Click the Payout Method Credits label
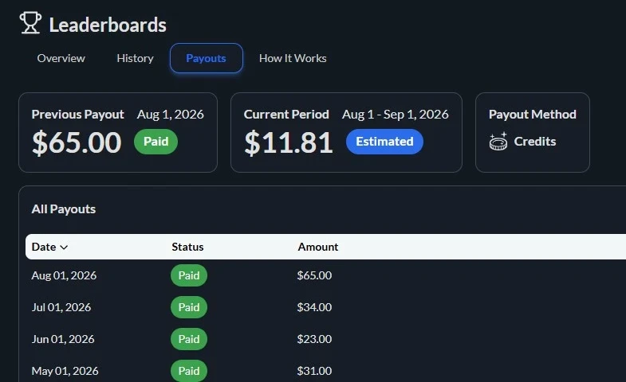This screenshot has height=382, width=626. (x=534, y=142)
